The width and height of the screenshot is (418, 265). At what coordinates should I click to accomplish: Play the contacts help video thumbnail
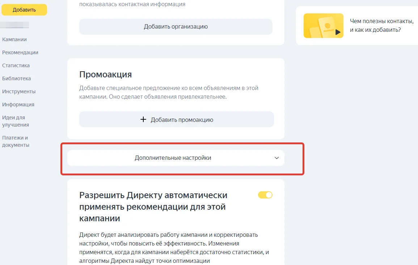coord(324,26)
